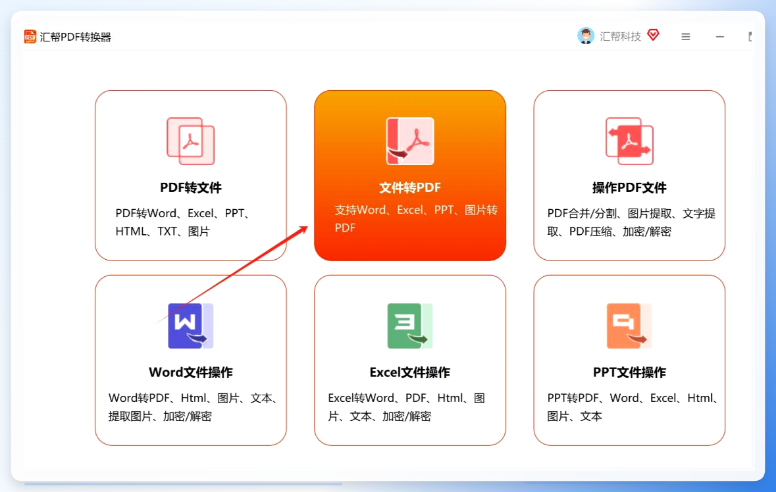The image size is (776, 492).
Task: Open the PDF转文件 icon
Action: tap(190, 141)
